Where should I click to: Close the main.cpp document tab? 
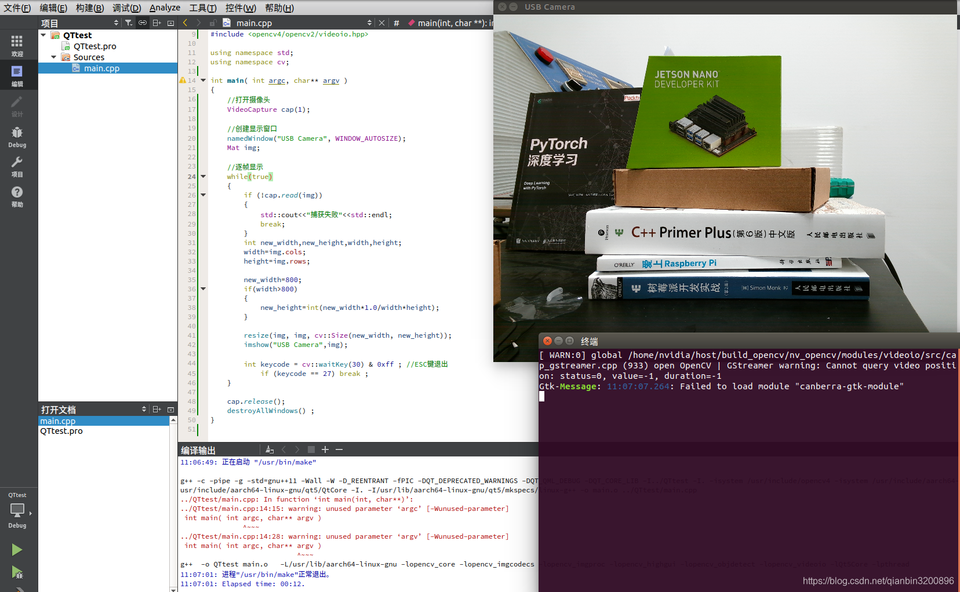click(x=381, y=23)
